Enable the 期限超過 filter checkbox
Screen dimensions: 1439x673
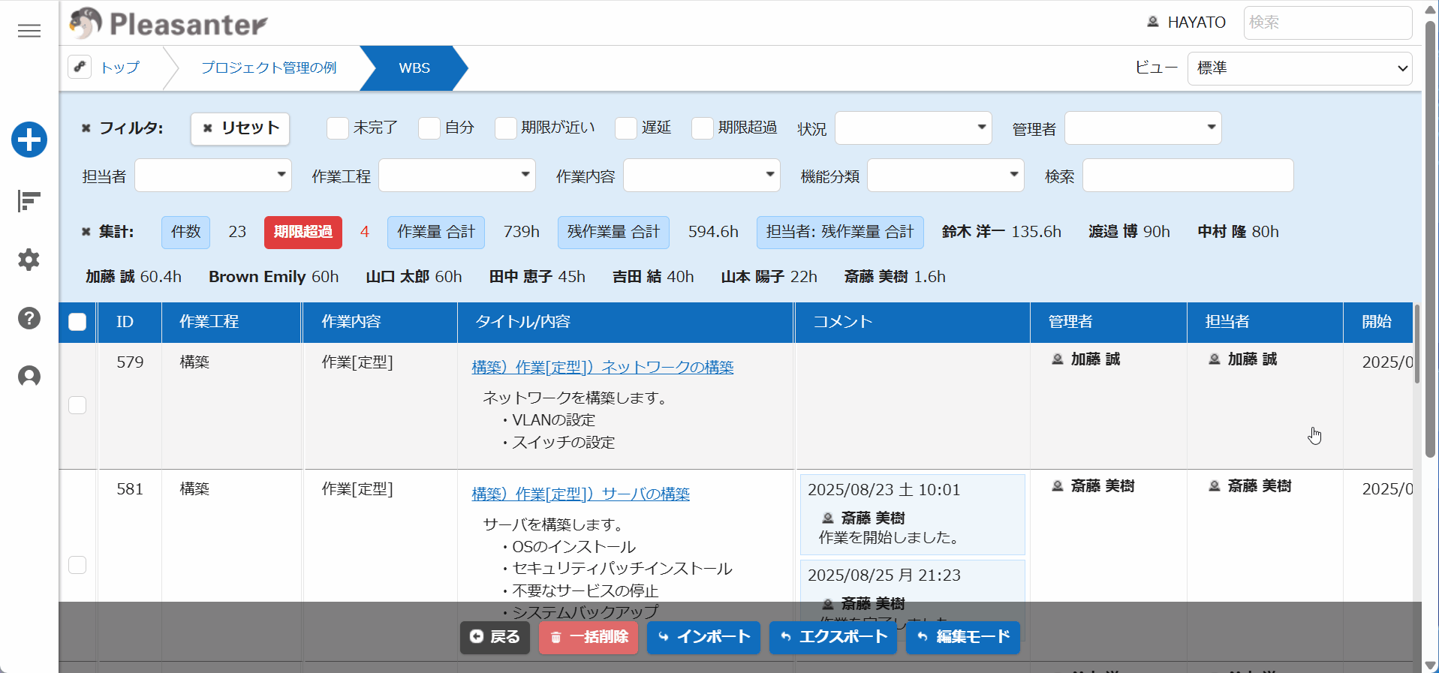coord(703,128)
